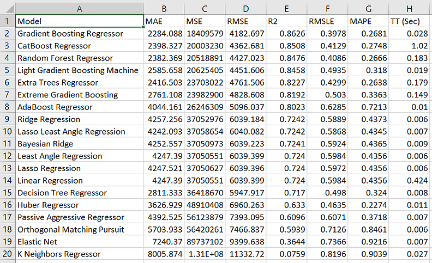Select column A header
Viewport: 432px width, 263px height.
click(x=79, y=9)
